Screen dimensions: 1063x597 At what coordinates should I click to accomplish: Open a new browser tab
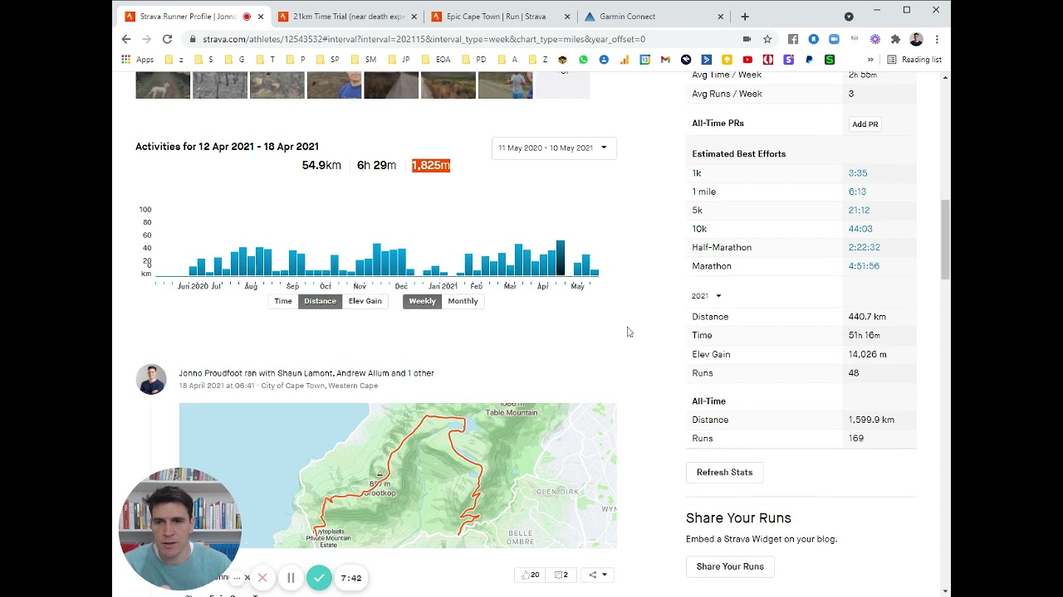[745, 17]
